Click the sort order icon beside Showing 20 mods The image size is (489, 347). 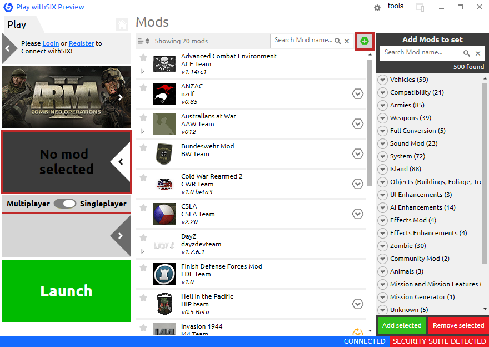[144, 41]
